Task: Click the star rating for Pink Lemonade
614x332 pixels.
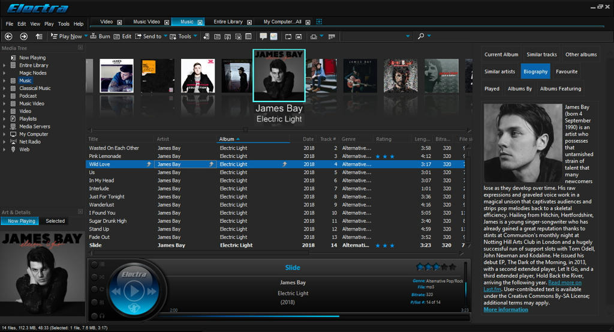Action: [385, 157]
